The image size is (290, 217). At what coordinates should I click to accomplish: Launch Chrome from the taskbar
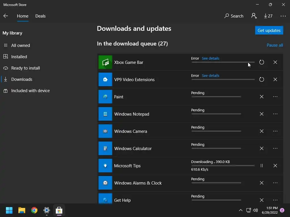34,210
